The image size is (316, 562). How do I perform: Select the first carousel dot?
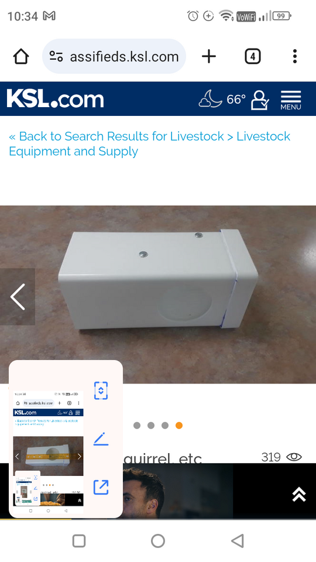[x=137, y=426]
